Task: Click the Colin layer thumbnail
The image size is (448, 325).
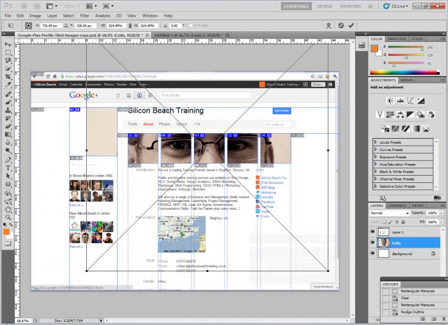Action: coord(384,243)
